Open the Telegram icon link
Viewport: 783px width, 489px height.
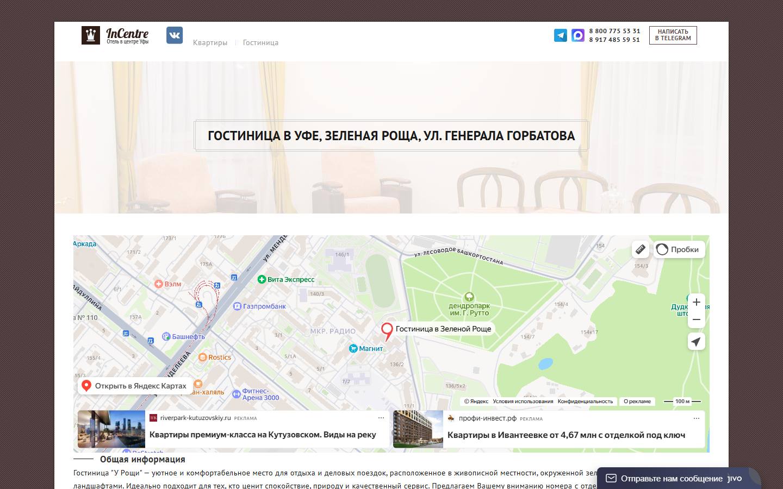click(x=561, y=35)
